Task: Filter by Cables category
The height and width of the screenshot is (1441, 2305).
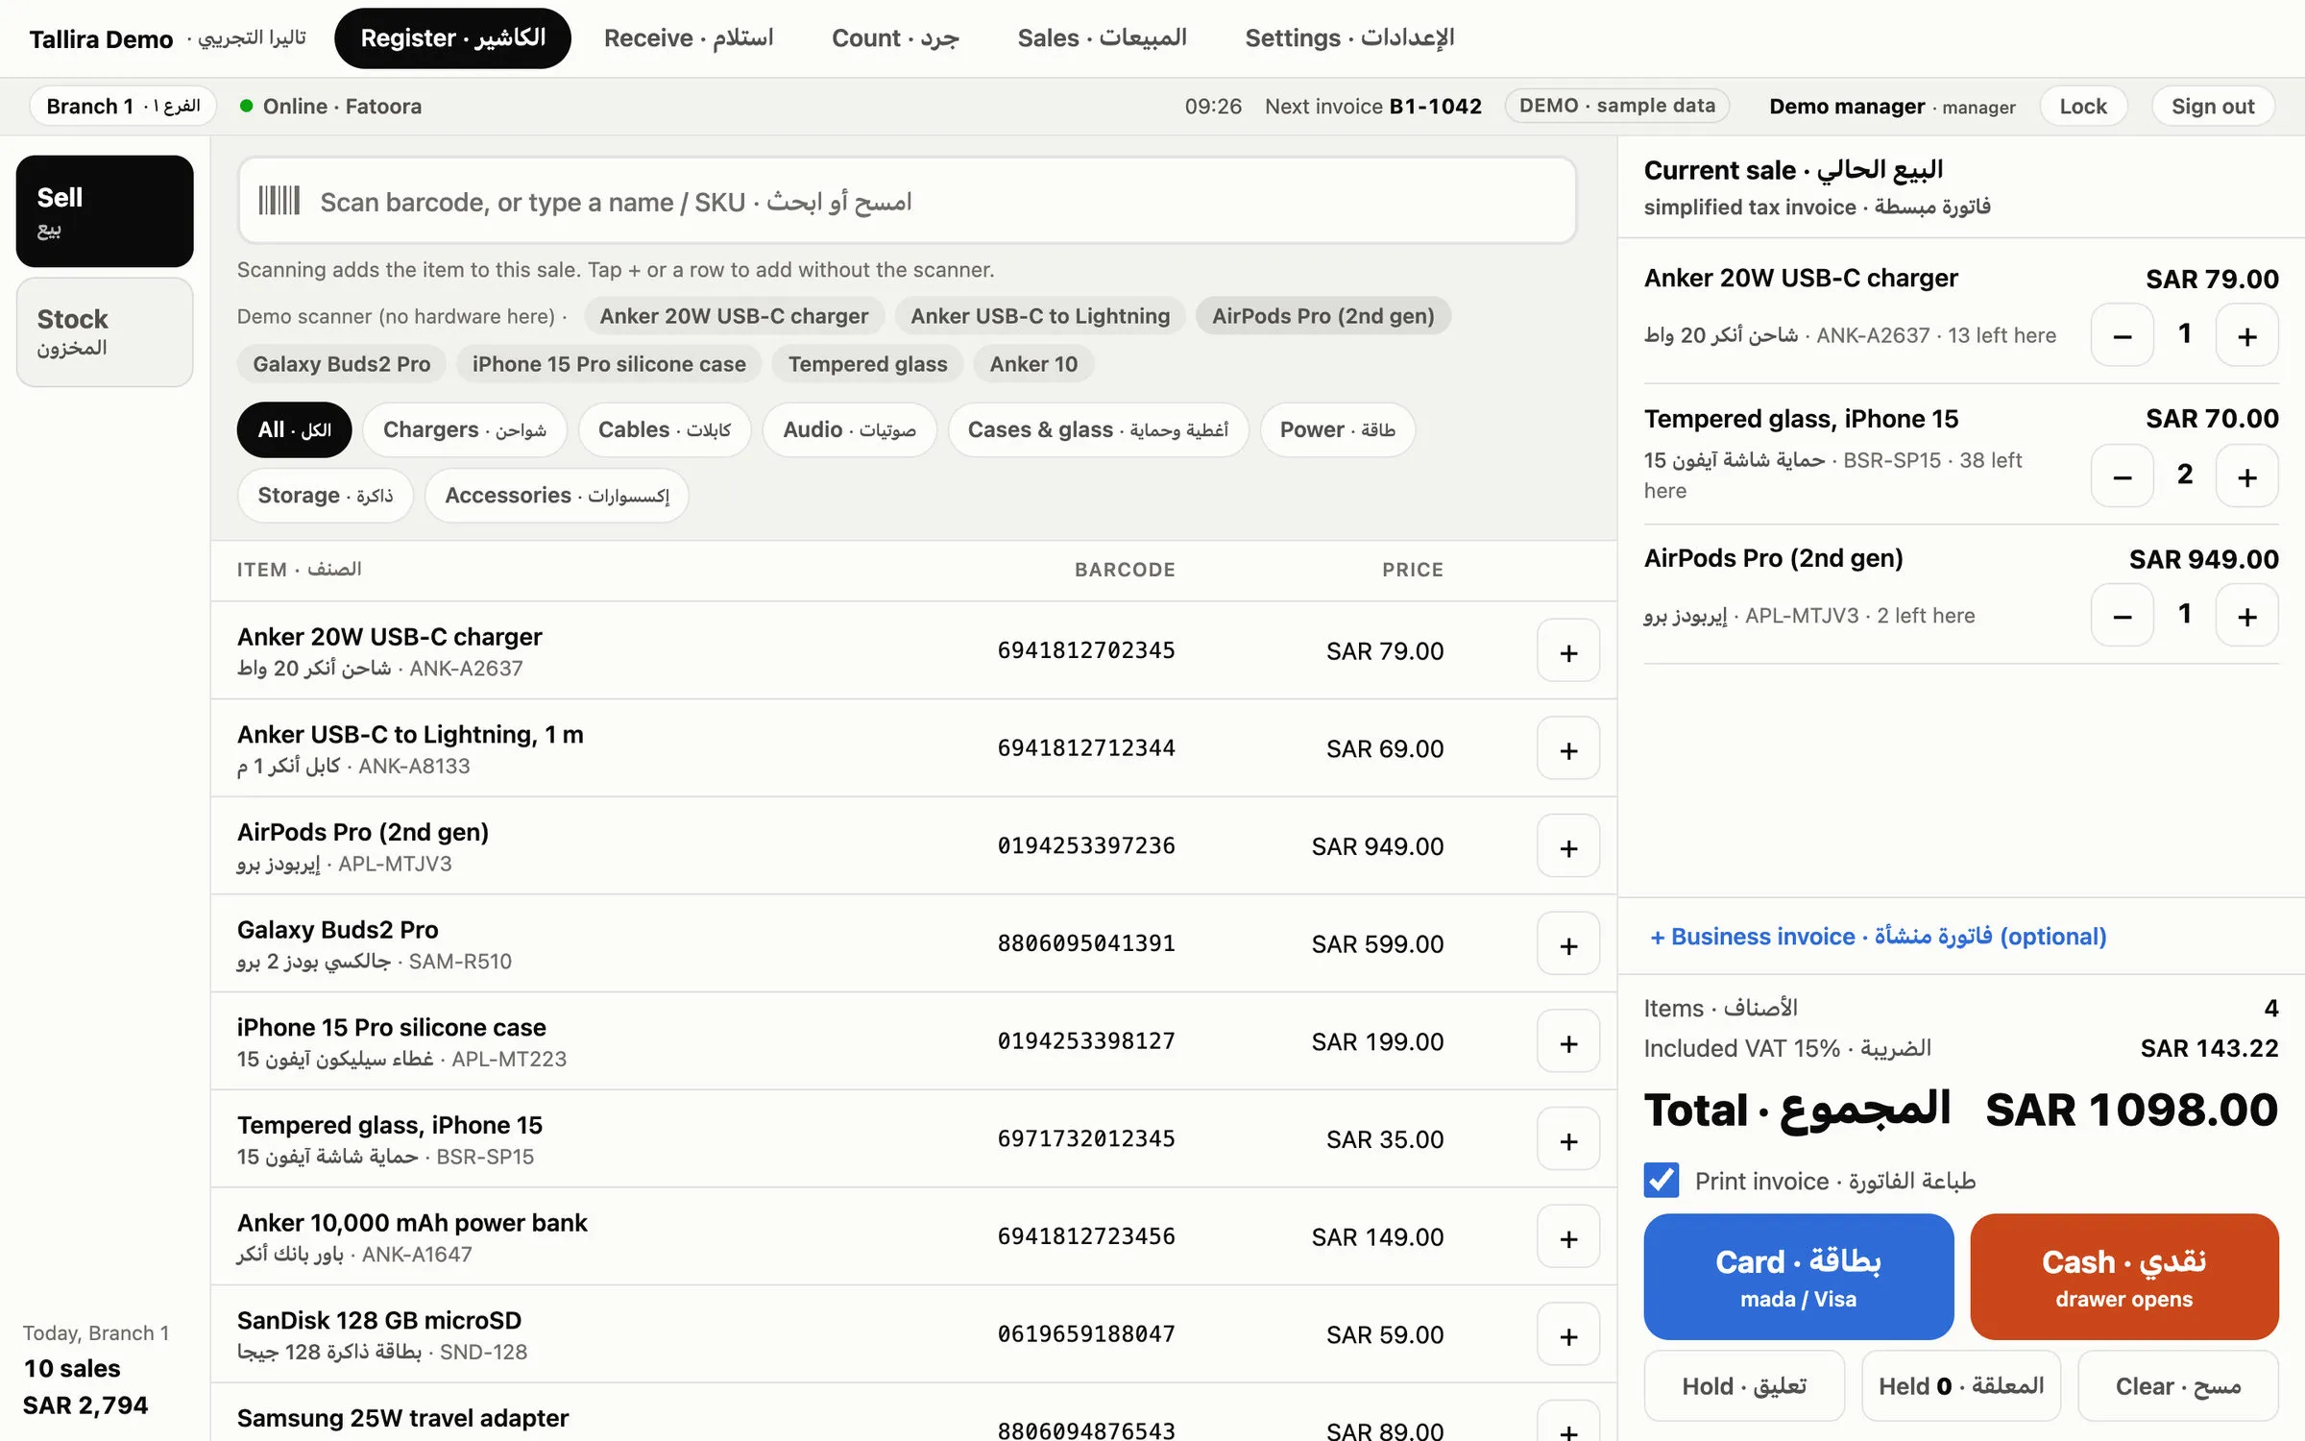Action: coord(664,429)
